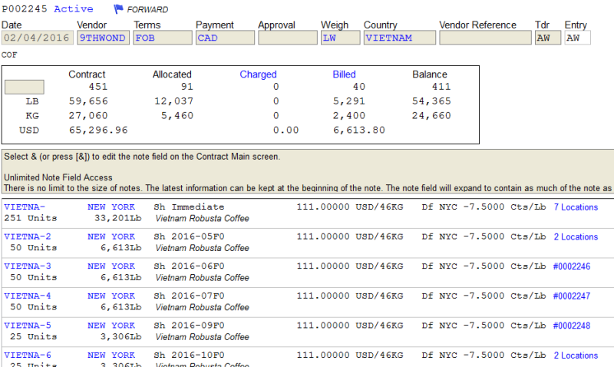The height and width of the screenshot is (367, 614).
Task: Open the #0002246 reference link
Action: (x=571, y=266)
